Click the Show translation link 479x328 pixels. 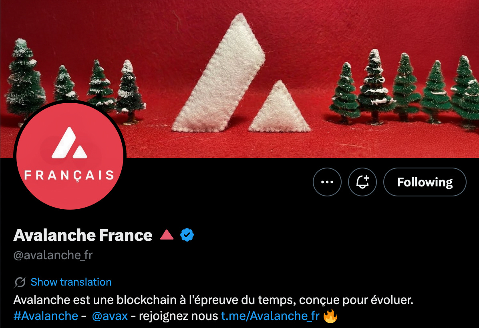pyautogui.click(x=71, y=282)
